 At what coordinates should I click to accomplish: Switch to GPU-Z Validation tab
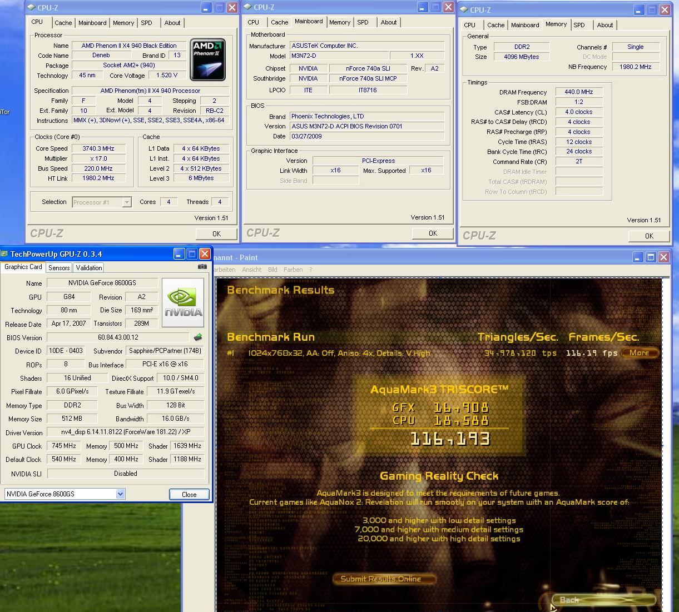(x=89, y=267)
